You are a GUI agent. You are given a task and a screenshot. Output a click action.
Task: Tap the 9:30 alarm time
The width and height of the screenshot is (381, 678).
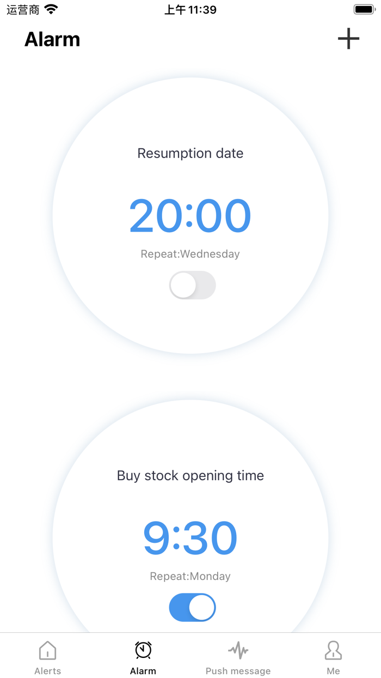[x=190, y=537]
